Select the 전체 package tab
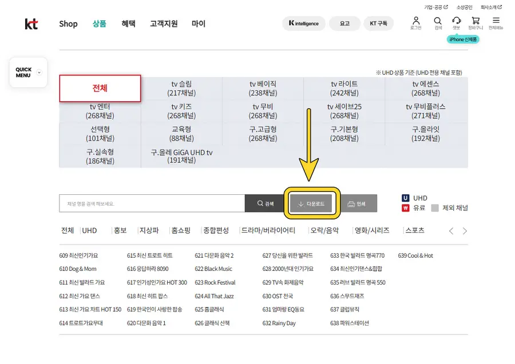Image resolution: width=515 pixels, height=364 pixels. [100, 89]
